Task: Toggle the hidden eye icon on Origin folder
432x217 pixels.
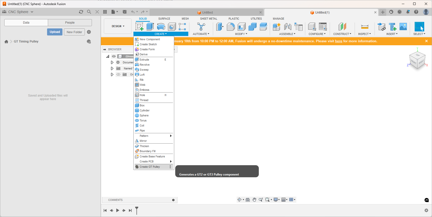Action: (x=118, y=74)
